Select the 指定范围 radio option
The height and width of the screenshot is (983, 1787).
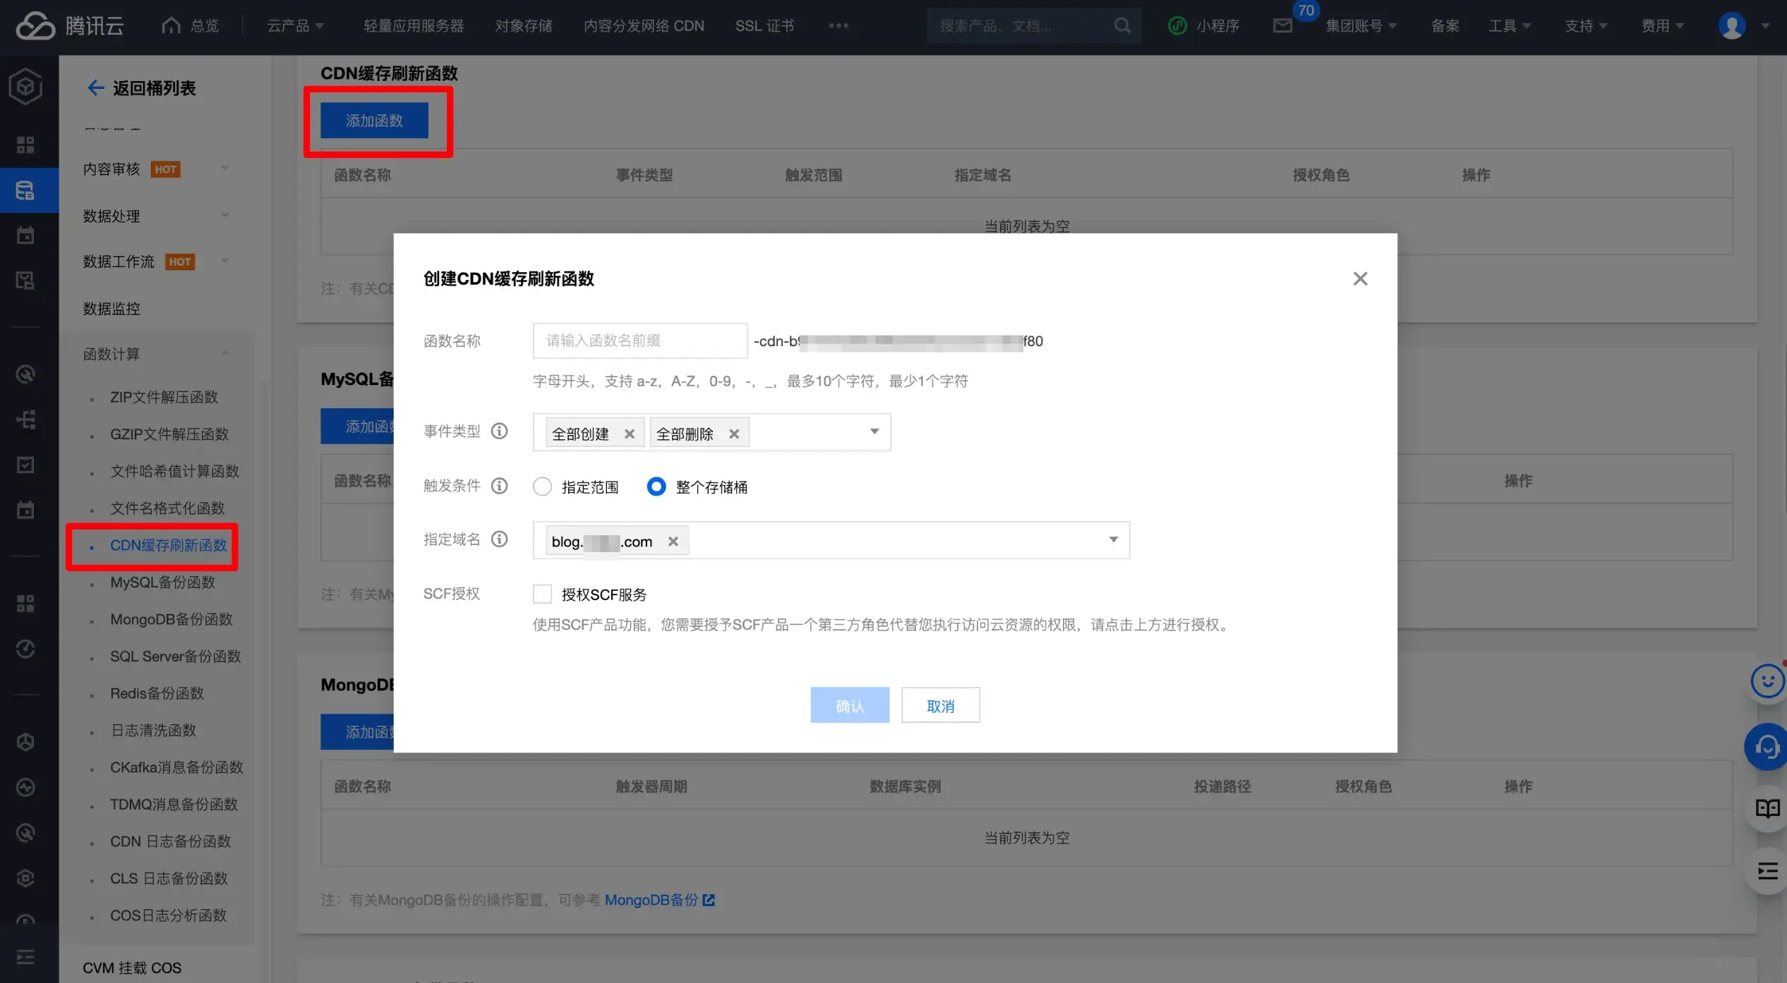click(x=542, y=487)
